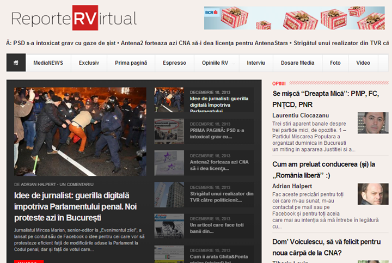The image size is (392, 263).
Task: Open the newspaper front page thumbnail
Action: coord(169,131)
